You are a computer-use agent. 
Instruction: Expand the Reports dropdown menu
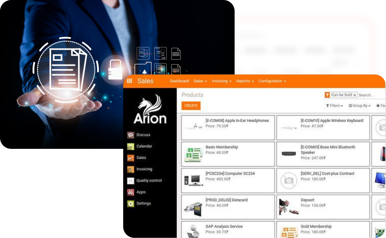coord(245,81)
